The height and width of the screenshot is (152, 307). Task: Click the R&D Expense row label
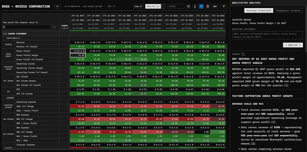click(x=23, y=115)
